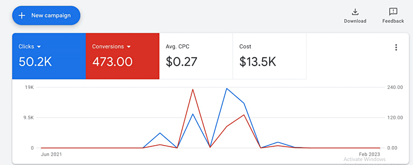Select the blue Clicks 50.2K tile
Screen dimensions: 413x165
(x=49, y=56)
